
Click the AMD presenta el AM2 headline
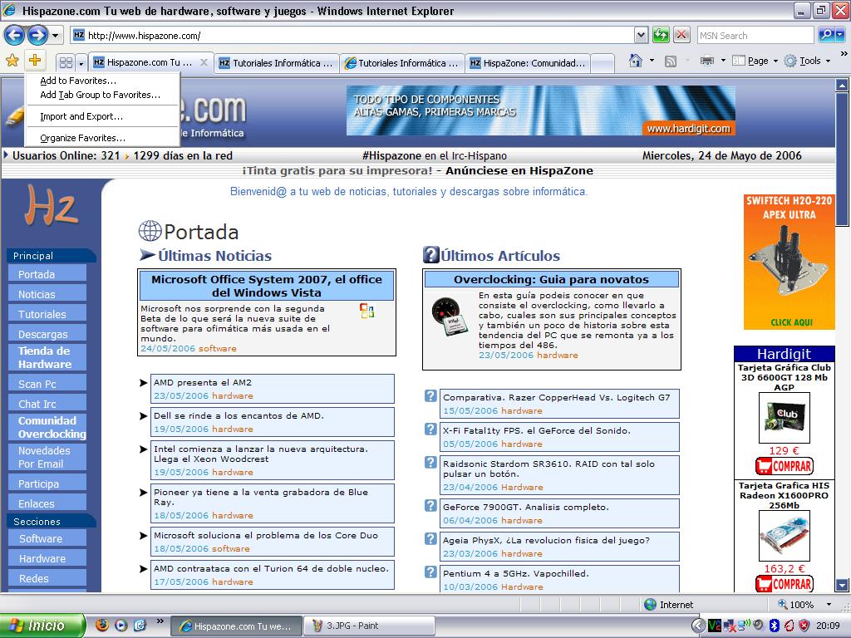click(x=202, y=383)
